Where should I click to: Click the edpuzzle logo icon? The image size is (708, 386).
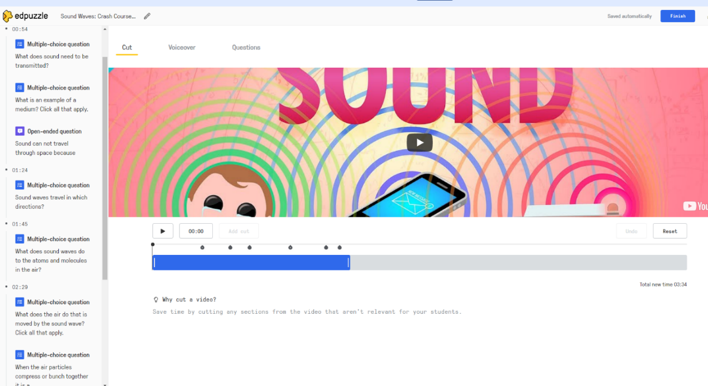7,16
